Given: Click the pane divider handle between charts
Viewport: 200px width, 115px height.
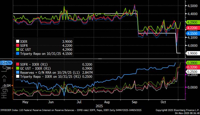Looking at the screenshot, I should [99, 59].
